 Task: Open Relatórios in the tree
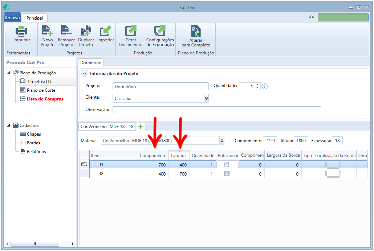tap(36, 151)
